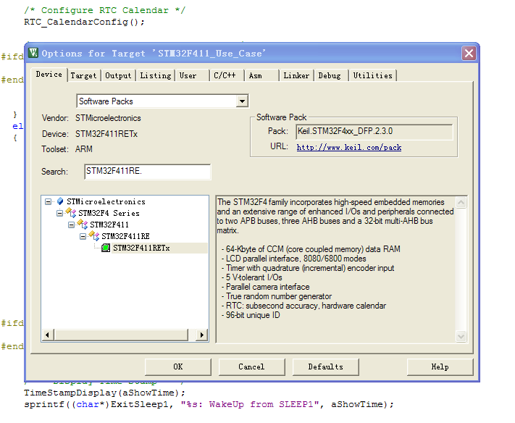Viewport: 515px width, 423px height.
Task: Select STMicroelectronics tree root
Action: [106, 201]
